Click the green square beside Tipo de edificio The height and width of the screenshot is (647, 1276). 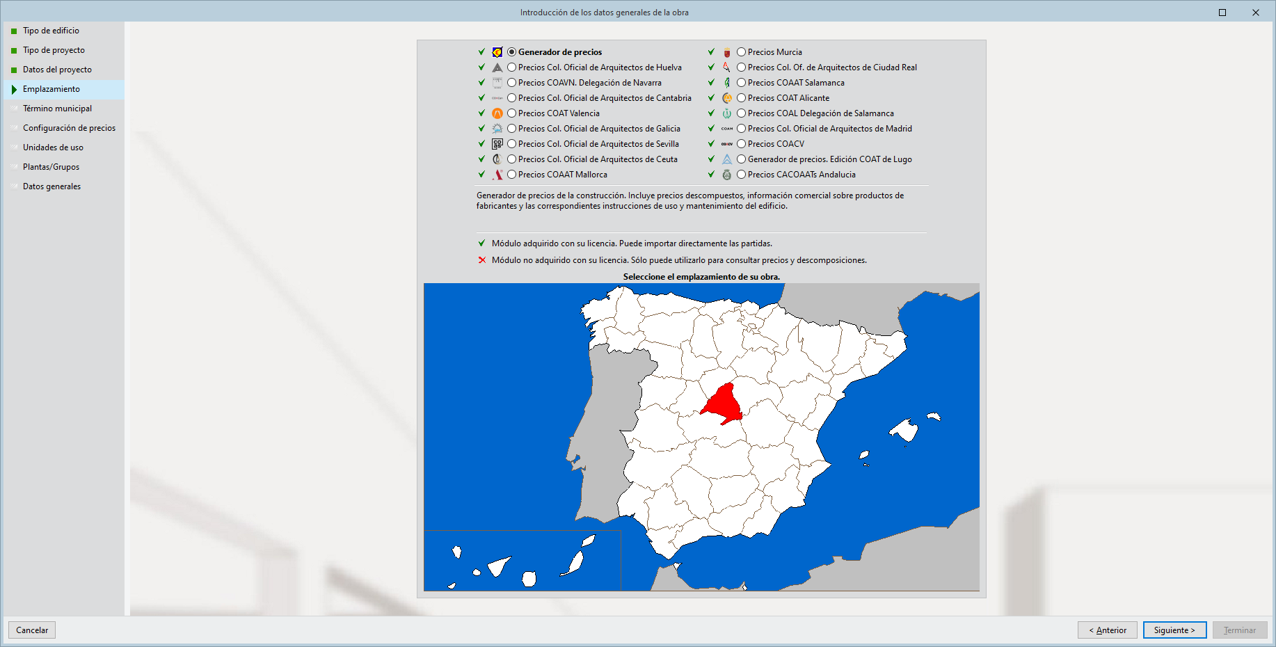point(14,31)
